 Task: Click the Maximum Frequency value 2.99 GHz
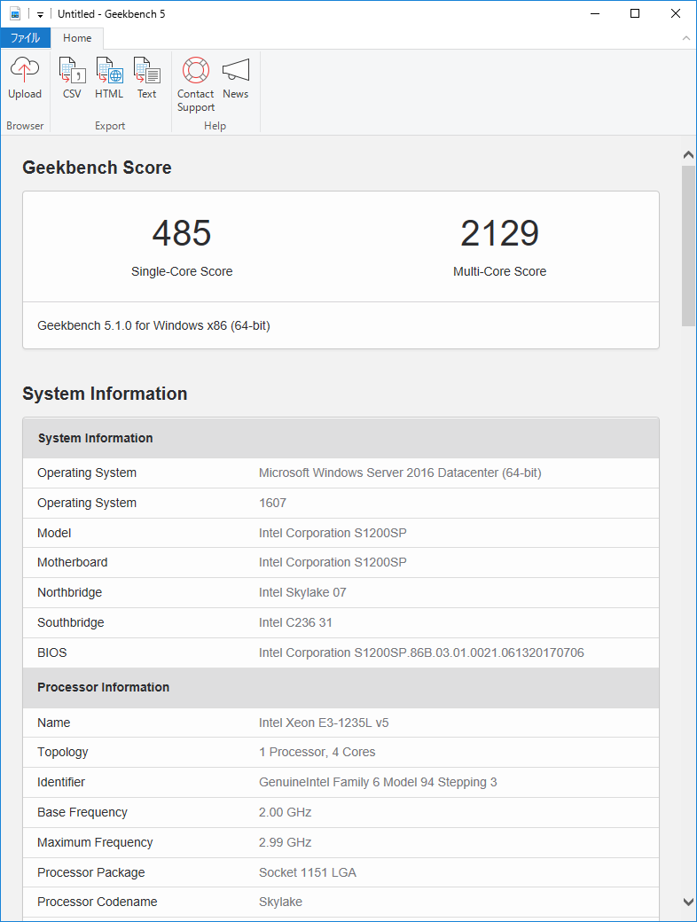[x=286, y=842]
